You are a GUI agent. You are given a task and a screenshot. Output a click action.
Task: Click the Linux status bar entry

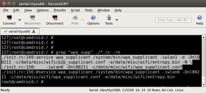pyautogui.click(x=179, y=90)
